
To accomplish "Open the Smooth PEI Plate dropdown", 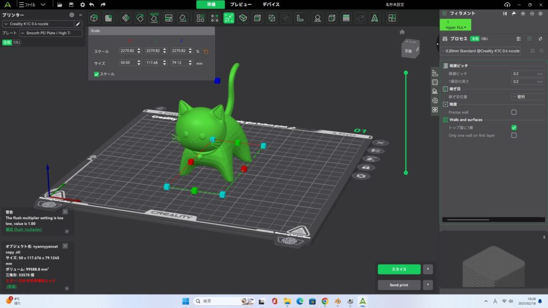I will coord(51,33).
